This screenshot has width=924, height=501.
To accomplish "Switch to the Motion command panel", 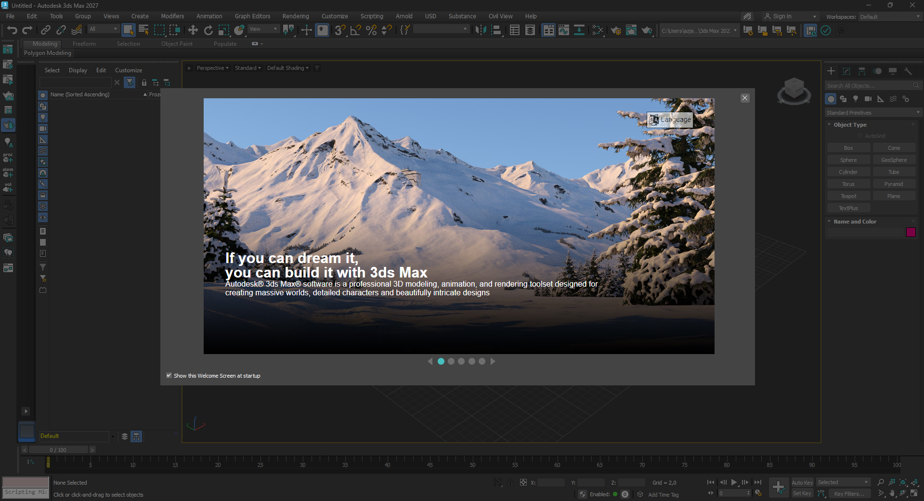I will coord(878,71).
